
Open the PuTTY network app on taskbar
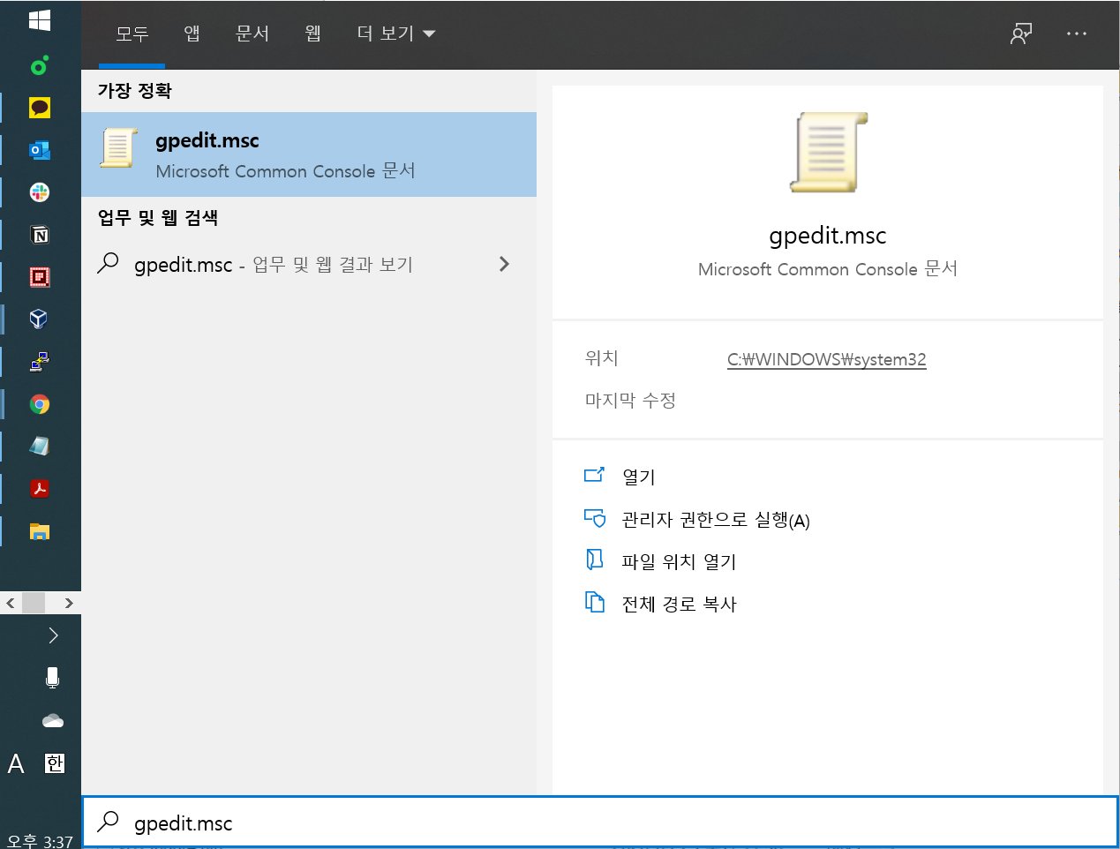click(40, 361)
